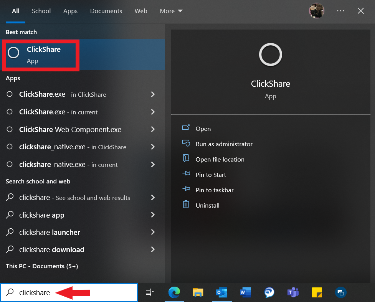Click Run as administrator
The width and height of the screenshot is (375, 302).
pos(224,144)
